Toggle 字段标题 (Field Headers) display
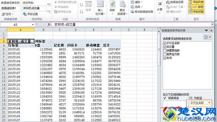Viewport: 217px width, 122px height. (x=196, y=12)
